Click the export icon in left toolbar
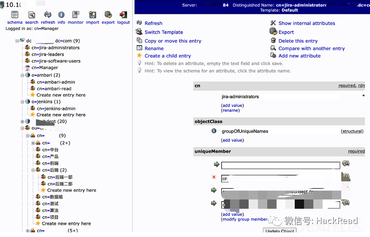370x237 pixels. coord(108,15)
